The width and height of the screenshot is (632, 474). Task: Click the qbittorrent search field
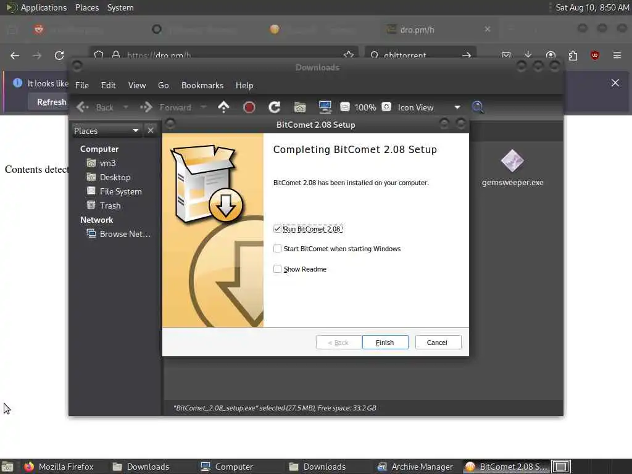(x=420, y=55)
